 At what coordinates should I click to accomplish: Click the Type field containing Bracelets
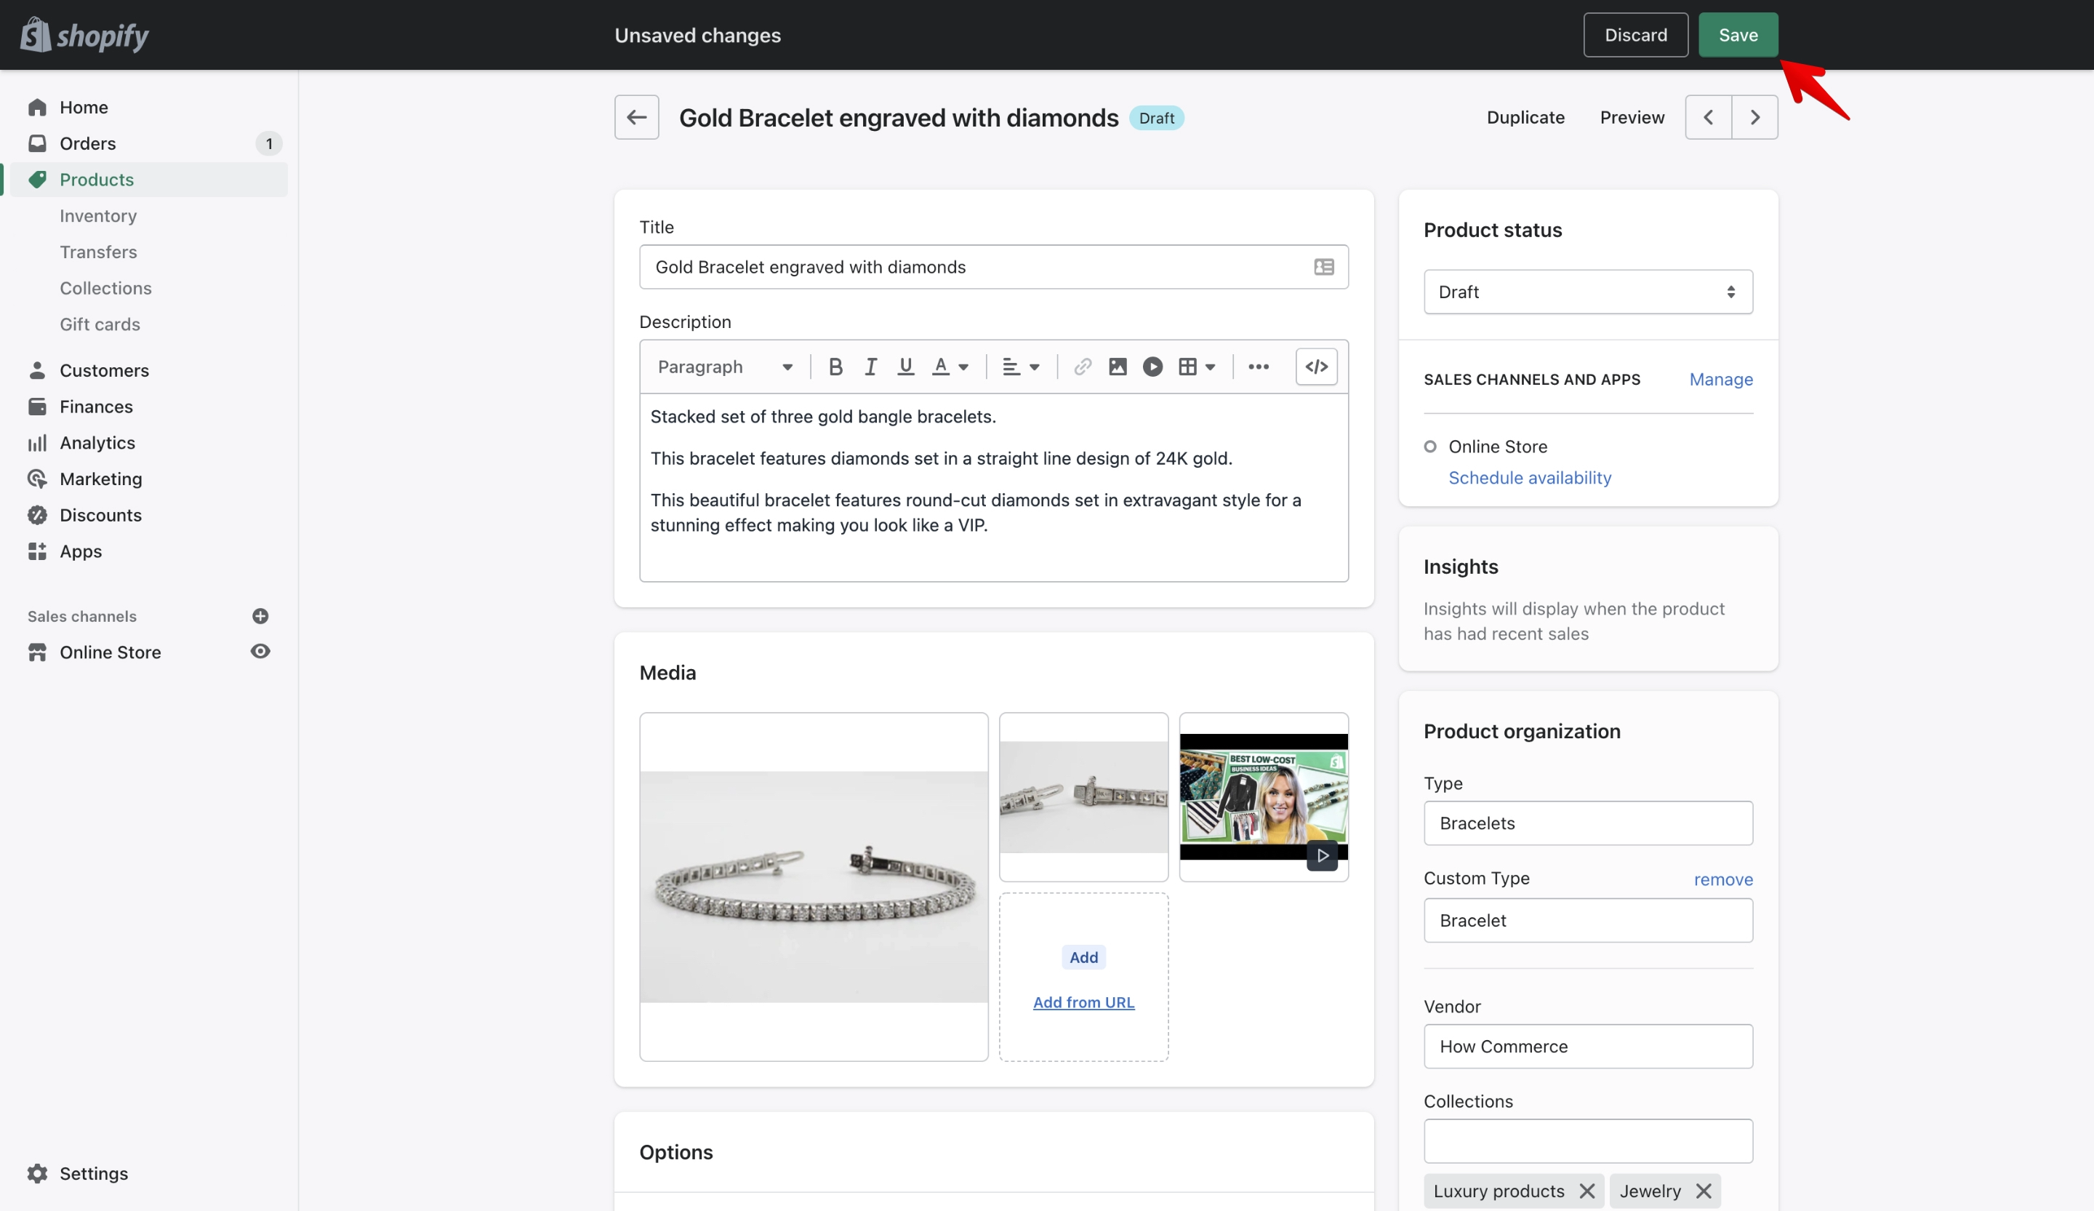[1588, 823]
